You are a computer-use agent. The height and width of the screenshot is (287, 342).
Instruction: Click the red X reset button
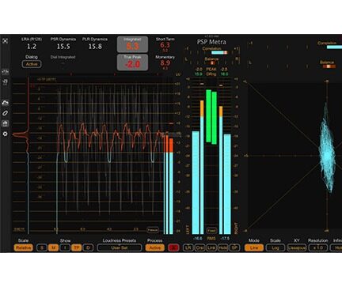click(x=173, y=247)
